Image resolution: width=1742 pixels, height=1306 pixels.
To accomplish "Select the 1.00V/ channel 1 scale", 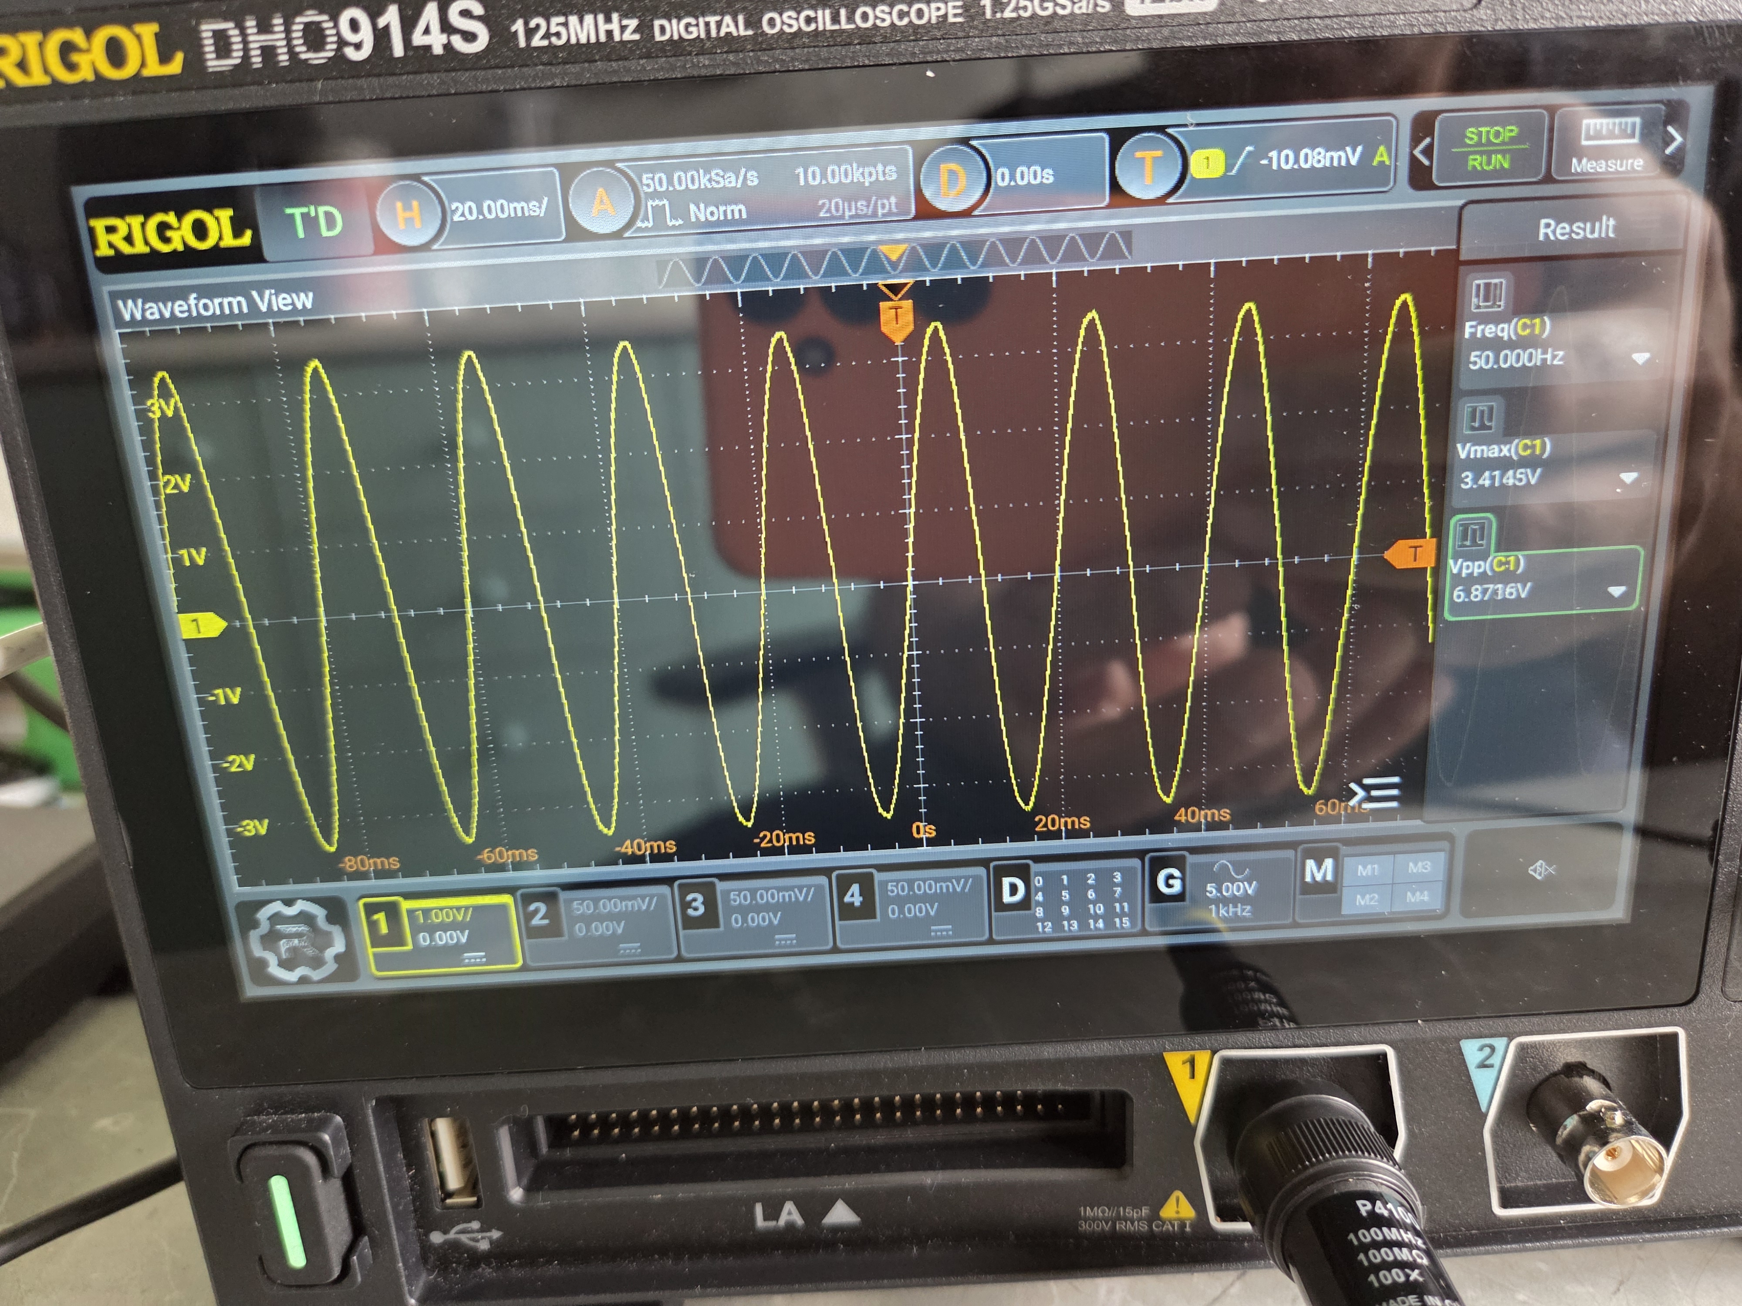I will [443, 916].
